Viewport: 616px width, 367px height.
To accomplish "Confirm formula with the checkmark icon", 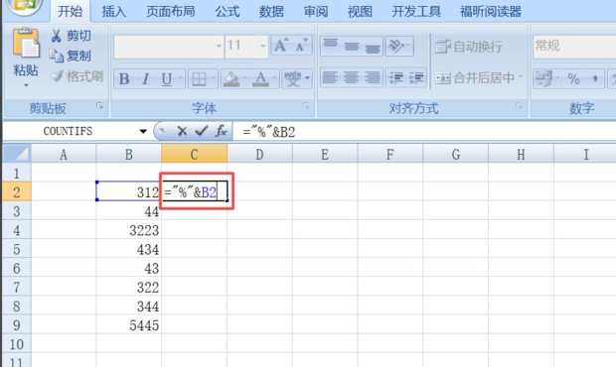I will point(201,131).
